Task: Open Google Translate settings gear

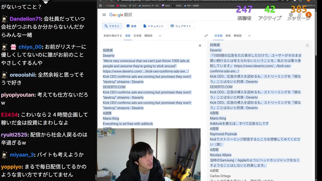Action: (291, 15)
